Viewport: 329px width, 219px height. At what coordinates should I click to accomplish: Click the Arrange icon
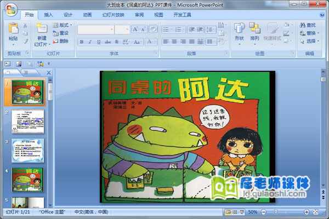254,28
